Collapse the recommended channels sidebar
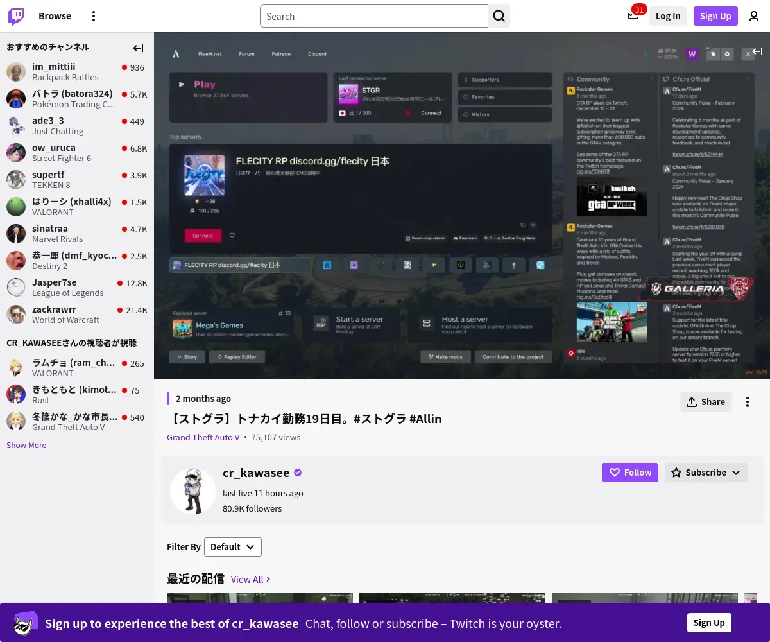This screenshot has height=642, width=770. click(x=138, y=48)
